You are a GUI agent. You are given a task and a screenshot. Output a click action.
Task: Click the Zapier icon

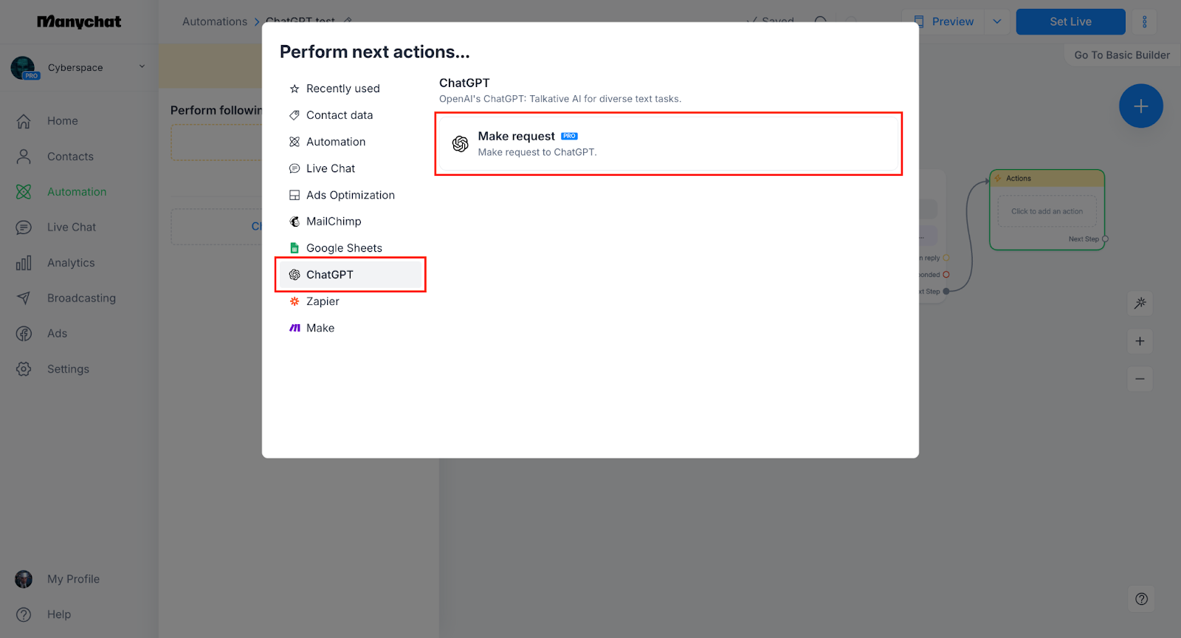tap(295, 301)
